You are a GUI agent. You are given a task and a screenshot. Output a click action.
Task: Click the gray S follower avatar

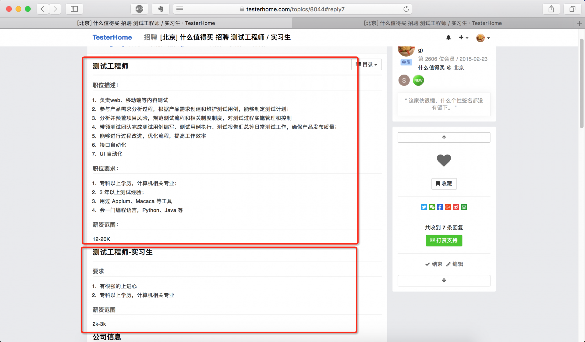tap(404, 80)
